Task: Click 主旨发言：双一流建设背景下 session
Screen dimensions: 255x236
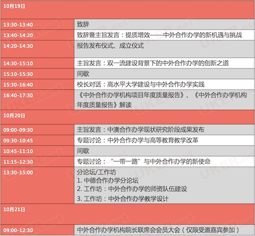Action: tap(152, 63)
